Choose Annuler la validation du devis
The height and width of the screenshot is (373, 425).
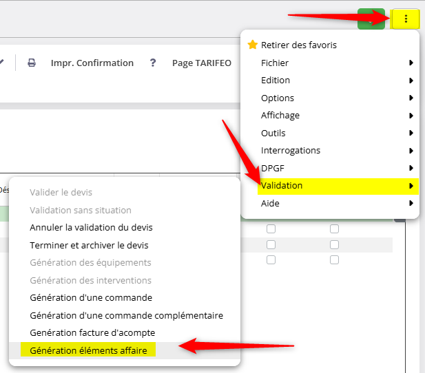point(91,228)
